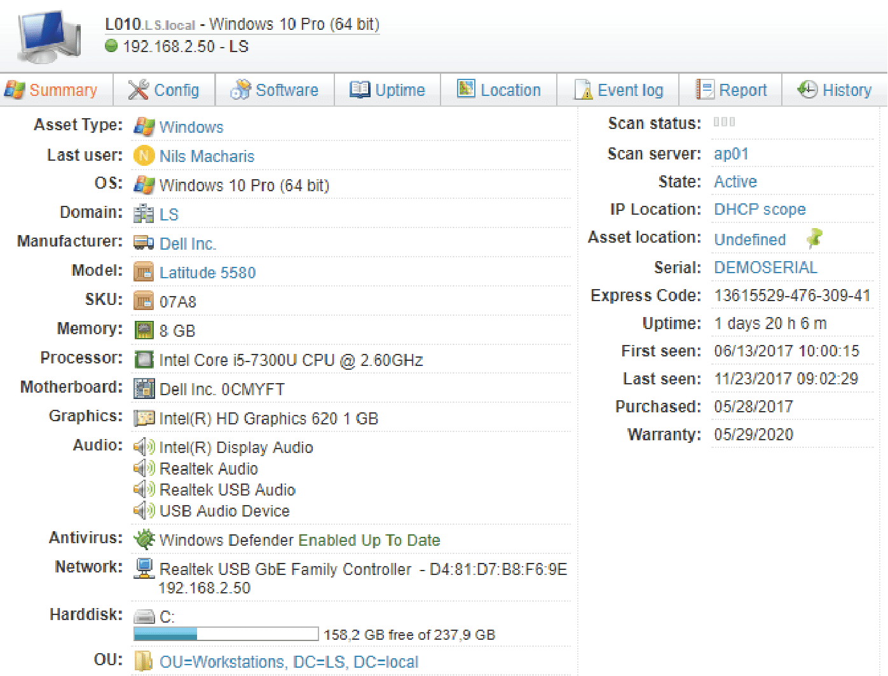888x676 pixels.
Task: Open the LS domain link
Action: click(x=169, y=215)
